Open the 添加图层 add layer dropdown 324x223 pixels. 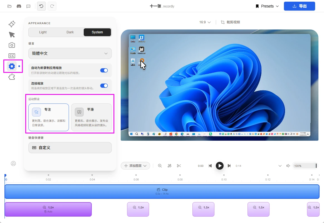(x=135, y=166)
